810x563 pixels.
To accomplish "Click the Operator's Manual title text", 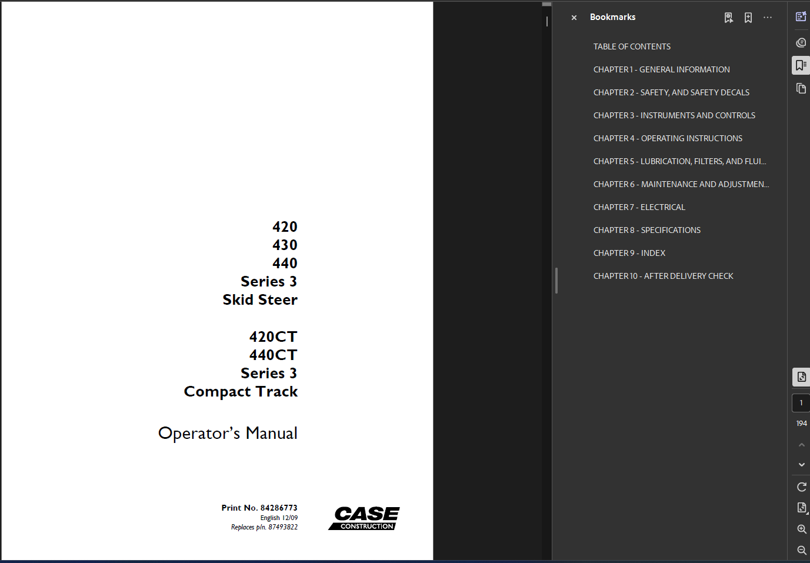I will tap(228, 434).
